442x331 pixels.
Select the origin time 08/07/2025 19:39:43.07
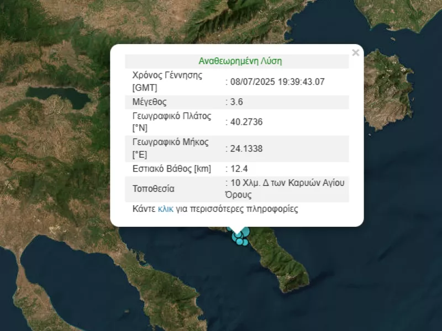click(277, 82)
